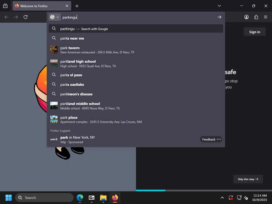The width and height of the screenshot is (272, 204).
Task: Launch Microsoft Edge from taskbar
Action: pyautogui.click(x=80, y=198)
